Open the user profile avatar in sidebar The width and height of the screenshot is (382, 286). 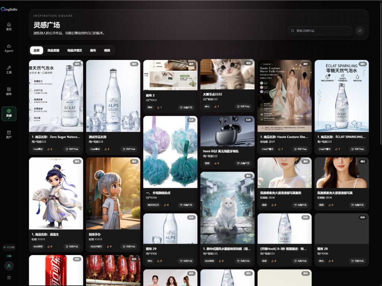coord(9,266)
